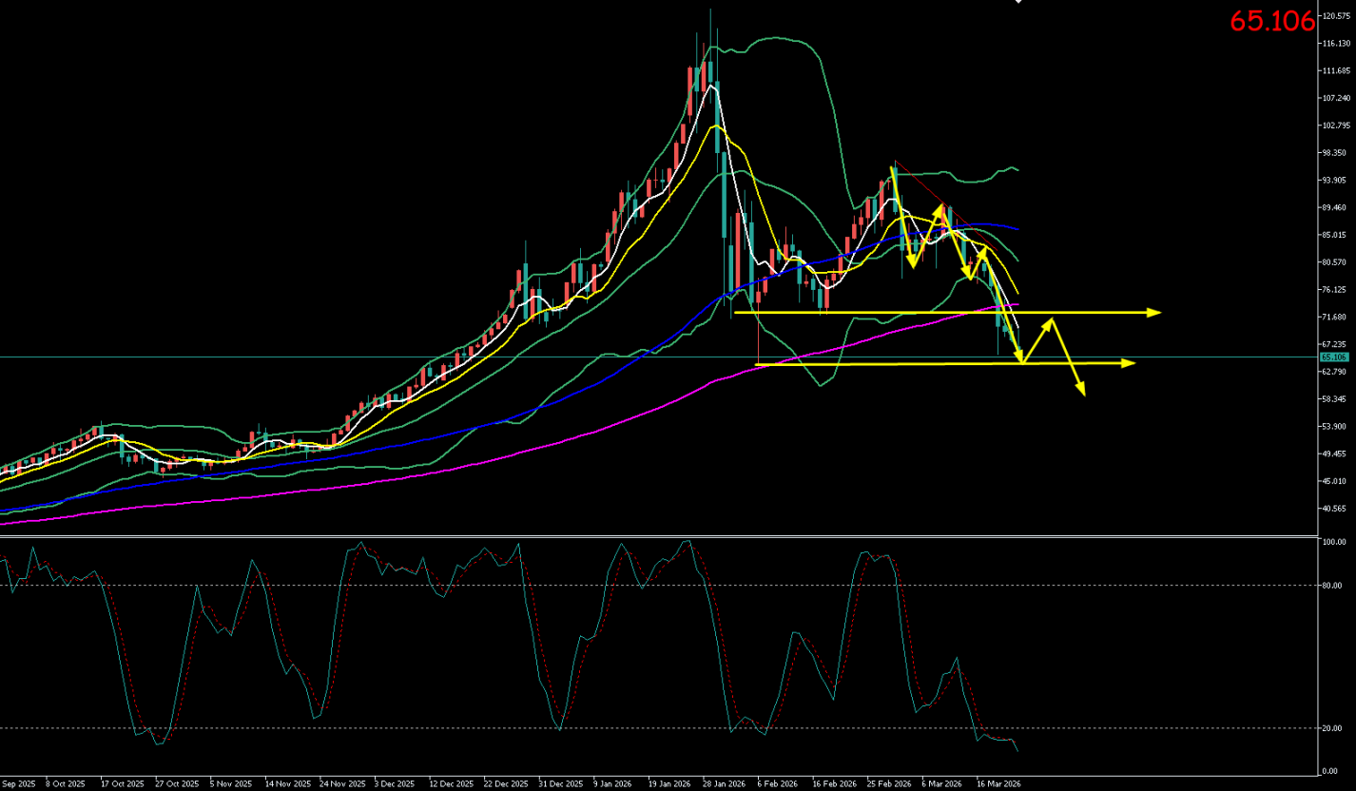Click the 80.00 level on the oscillator scale
Image resolution: width=1356 pixels, height=791 pixels.
click(x=1331, y=586)
